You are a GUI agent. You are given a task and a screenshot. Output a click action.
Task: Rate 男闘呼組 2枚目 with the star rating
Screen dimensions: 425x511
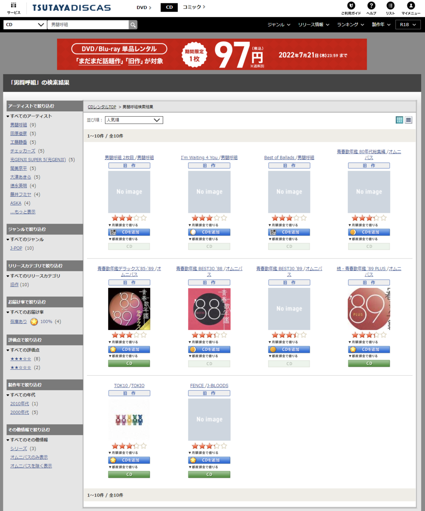129,218
